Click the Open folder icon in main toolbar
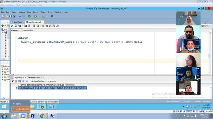 point(7,16)
